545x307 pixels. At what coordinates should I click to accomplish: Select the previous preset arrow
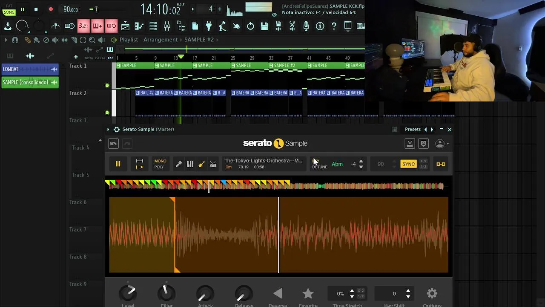425,129
